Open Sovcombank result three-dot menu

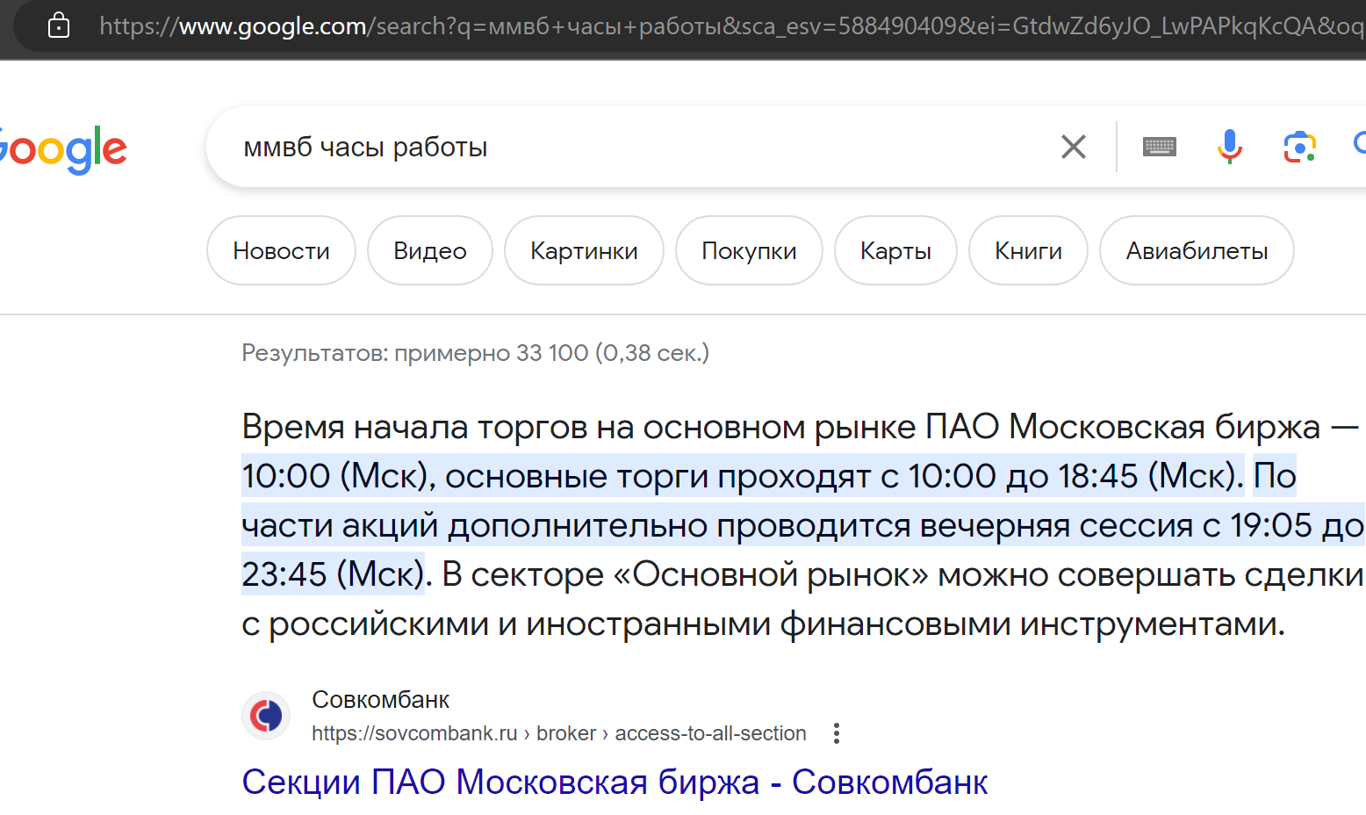tap(837, 733)
